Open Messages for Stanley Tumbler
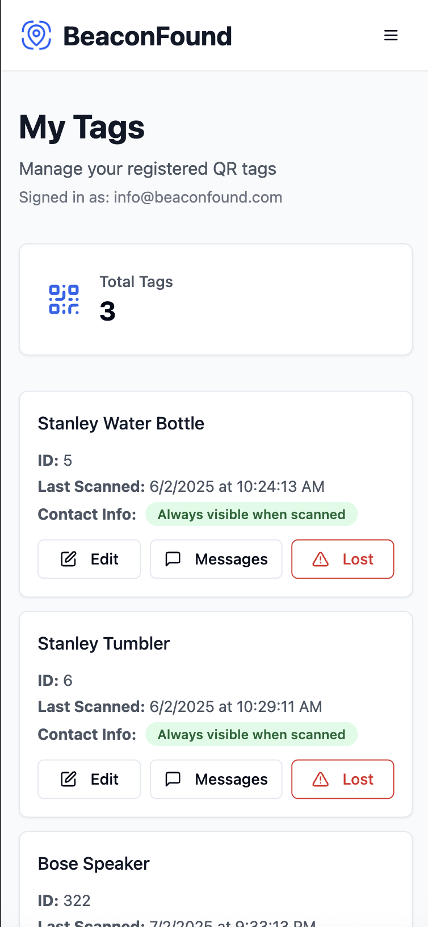This screenshot has height=927, width=428. (216, 779)
